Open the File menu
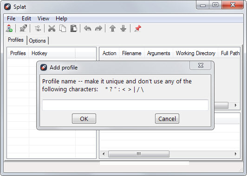Screen dimensions: 247x176 (11, 19)
